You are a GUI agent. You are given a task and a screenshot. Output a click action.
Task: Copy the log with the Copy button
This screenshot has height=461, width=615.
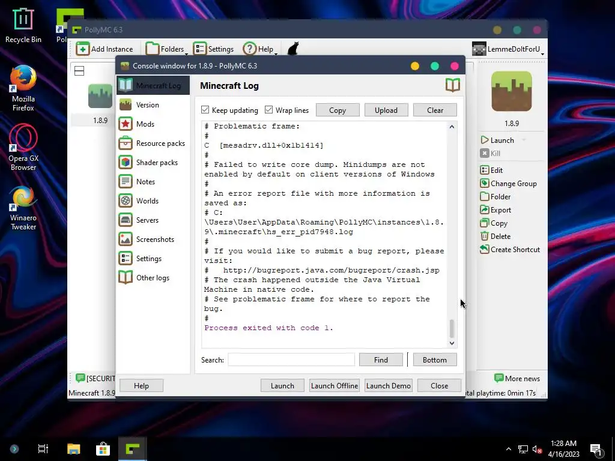(x=338, y=110)
